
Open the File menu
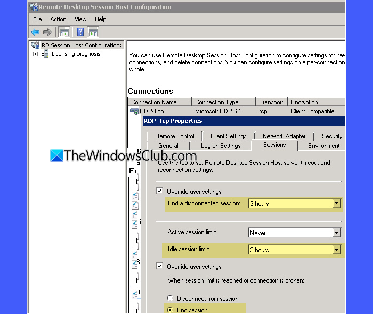[37, 19]
